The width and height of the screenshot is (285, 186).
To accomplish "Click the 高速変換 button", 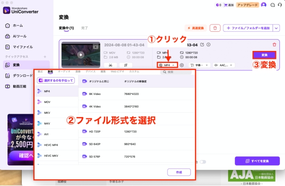I will pos(196,28).
